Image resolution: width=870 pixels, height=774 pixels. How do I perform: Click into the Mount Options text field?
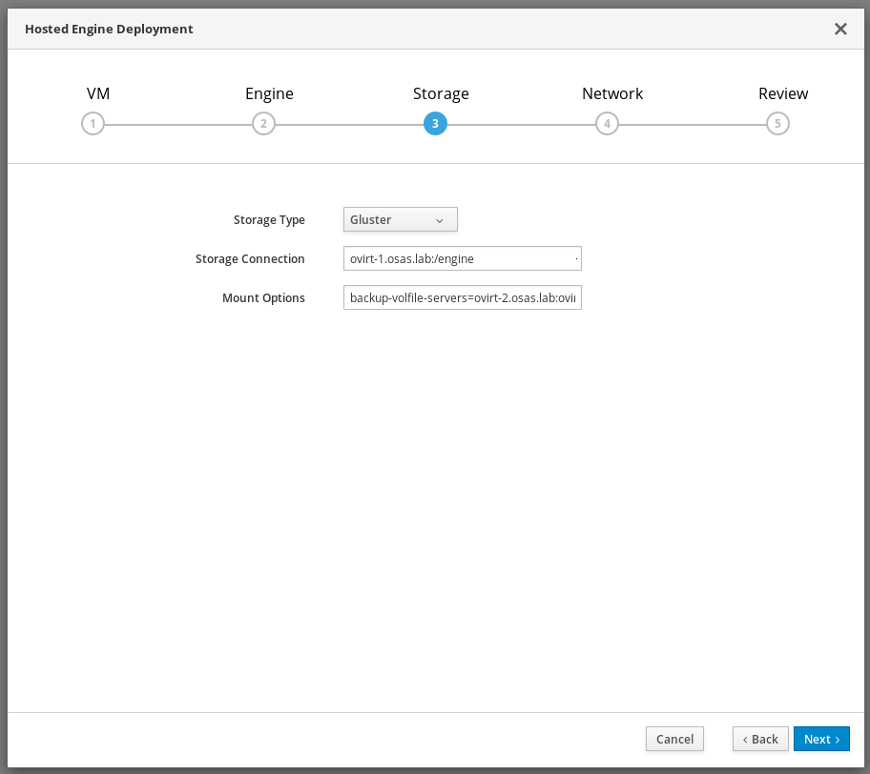pyautogui.click(x=462, y=298)
